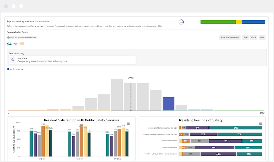Click the 8% gray segment in Downtown Area row
The width and height of the screenshot is (274, 162).
tap(186, 134)
